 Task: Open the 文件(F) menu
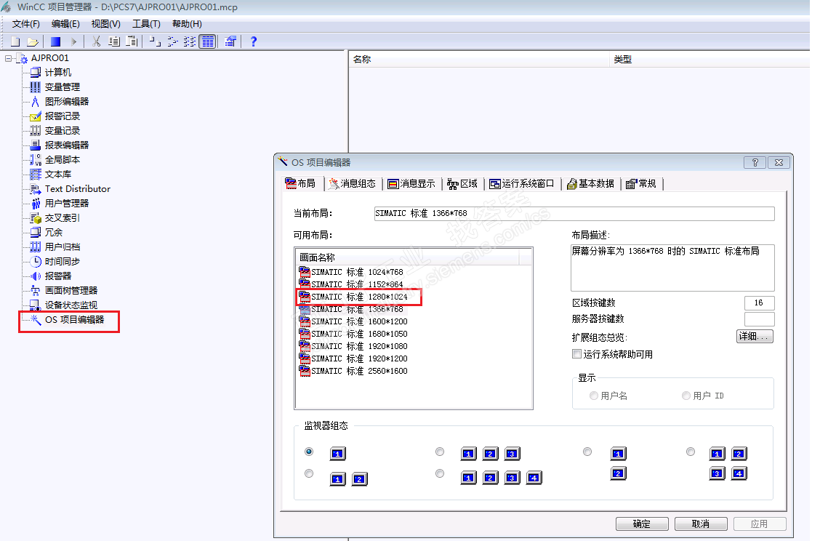[26, 24]
